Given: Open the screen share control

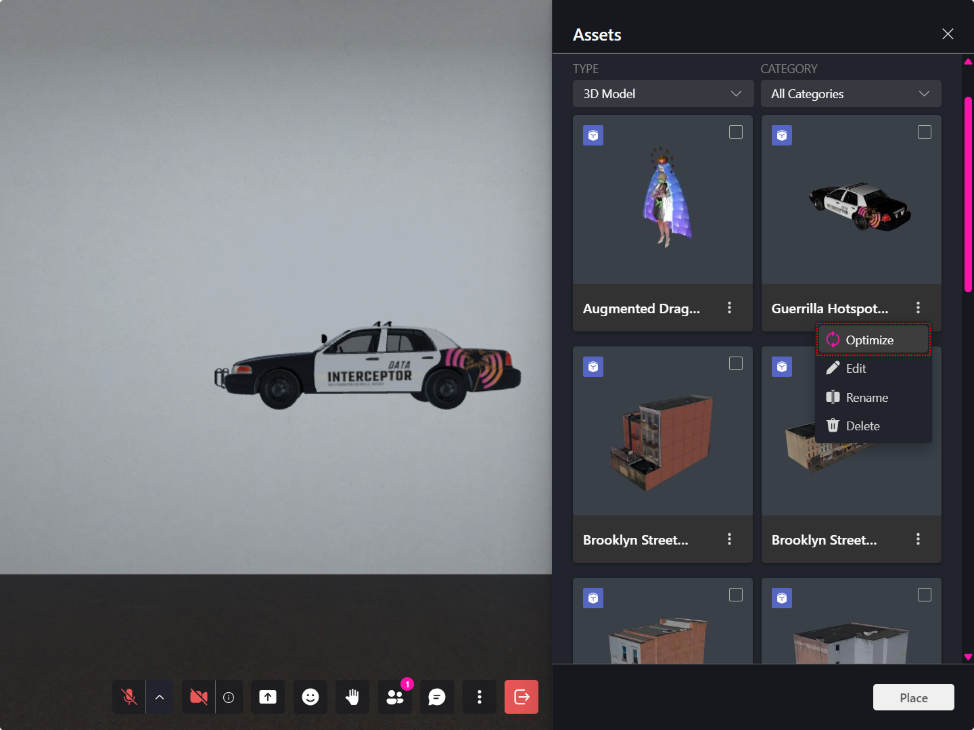Looking at the screenshot, I should click(x=267, y=697).
